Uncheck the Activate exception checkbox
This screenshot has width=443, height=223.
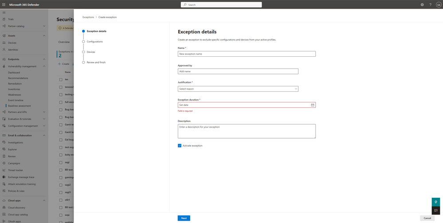(180, 145)
